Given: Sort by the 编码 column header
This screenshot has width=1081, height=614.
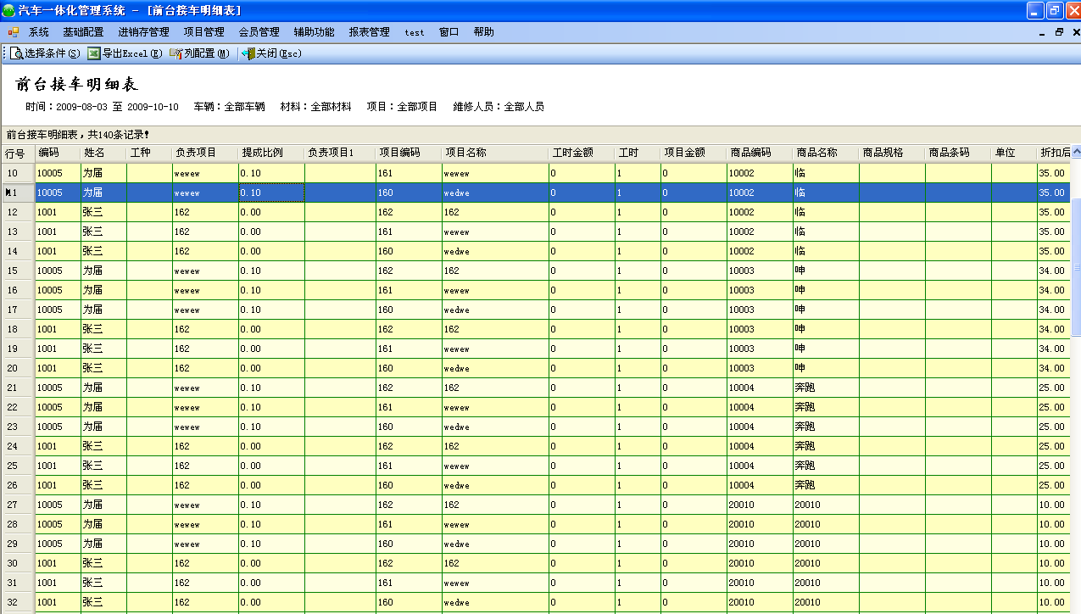Looking at the screenshot, I should pyautogui.click(x=58, y=153).
